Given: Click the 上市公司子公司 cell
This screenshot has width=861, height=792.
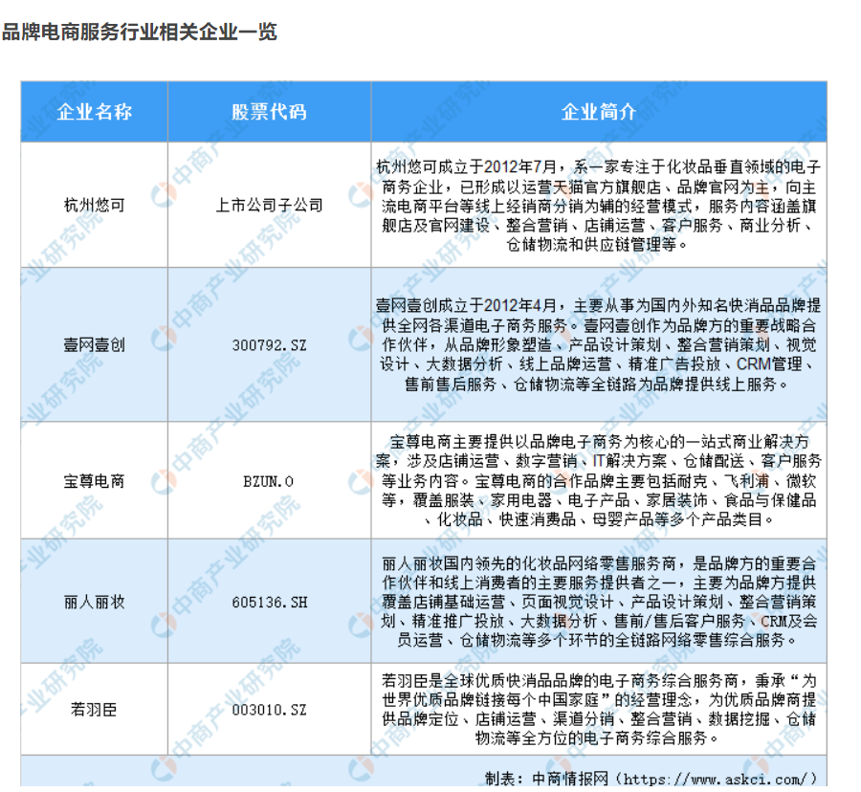Looking at the screenshot, I should 269,206.
